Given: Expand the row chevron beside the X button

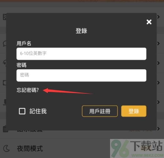Looking at the screenshot, I should (158, 17).
